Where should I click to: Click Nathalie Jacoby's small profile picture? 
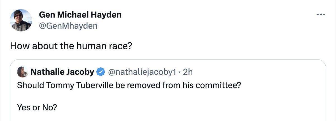(x=23, y=72)
